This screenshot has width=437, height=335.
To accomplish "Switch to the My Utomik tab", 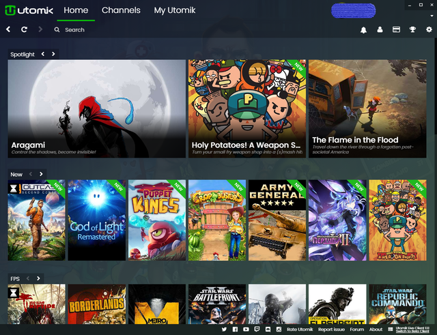I will (175, 10).
